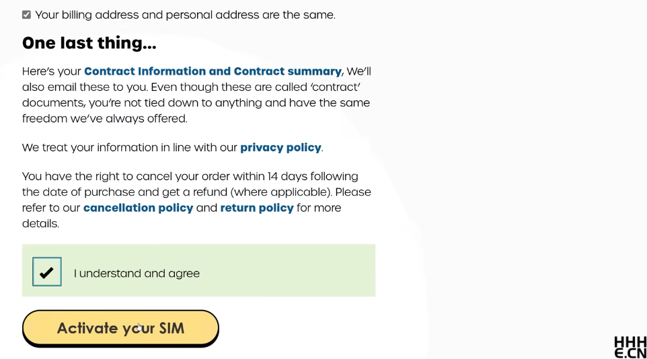
Task: Open the Contract Information and Contract summary link
Action: [213, 71]
